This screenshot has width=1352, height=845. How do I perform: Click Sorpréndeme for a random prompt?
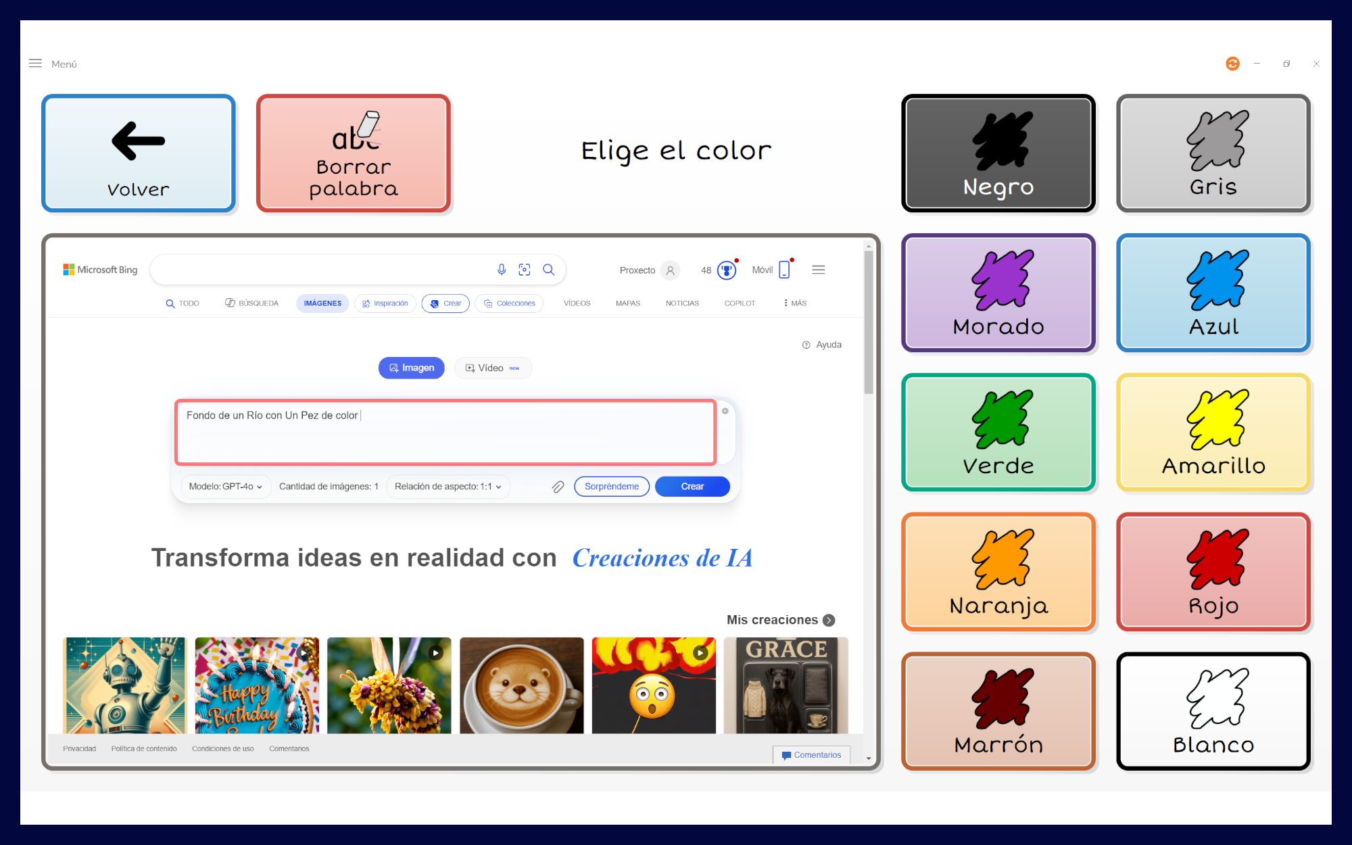611,486
